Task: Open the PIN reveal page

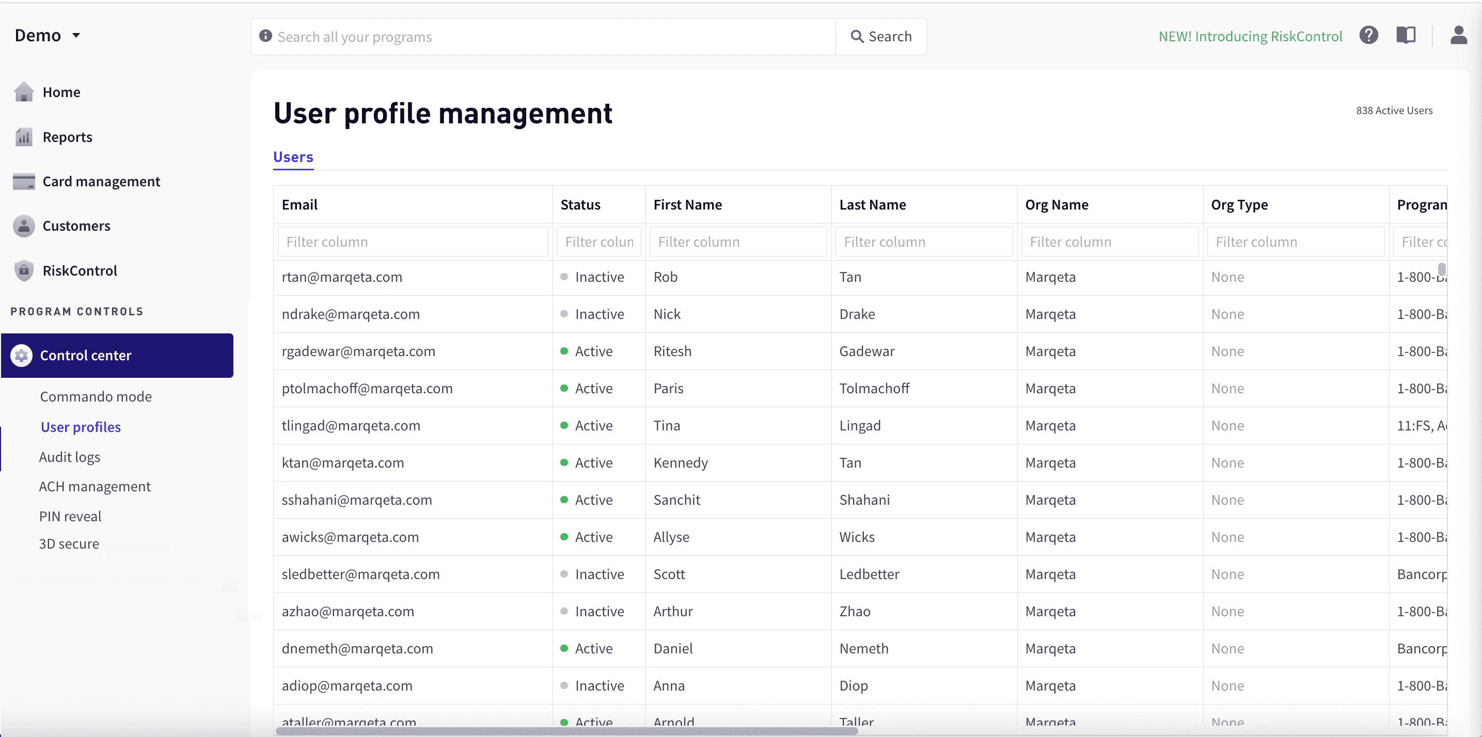Action: (x=70, y=516)
